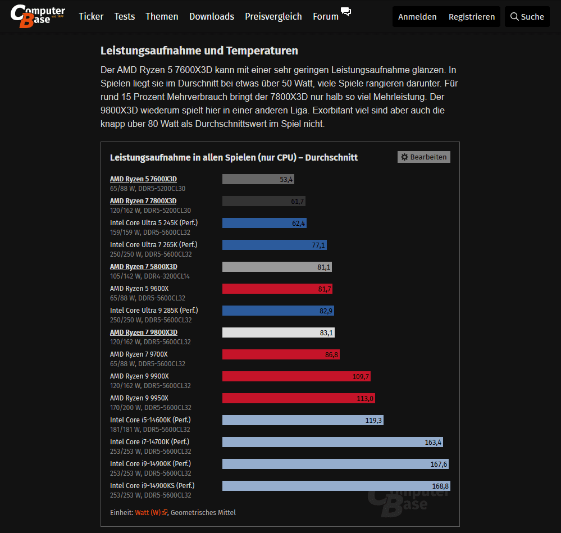Click the Anmelden button
The width and height of the screenshot is (561, 533).
click(x=417, y=17)
